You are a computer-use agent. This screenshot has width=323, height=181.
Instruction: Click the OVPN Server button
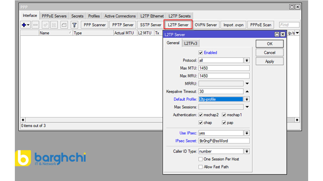click(x=206, y=25)
